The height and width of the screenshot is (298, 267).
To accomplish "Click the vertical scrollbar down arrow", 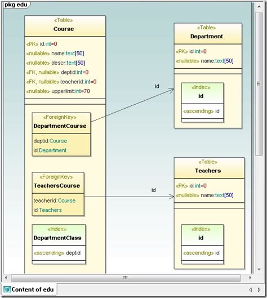I will pos(259,269).
